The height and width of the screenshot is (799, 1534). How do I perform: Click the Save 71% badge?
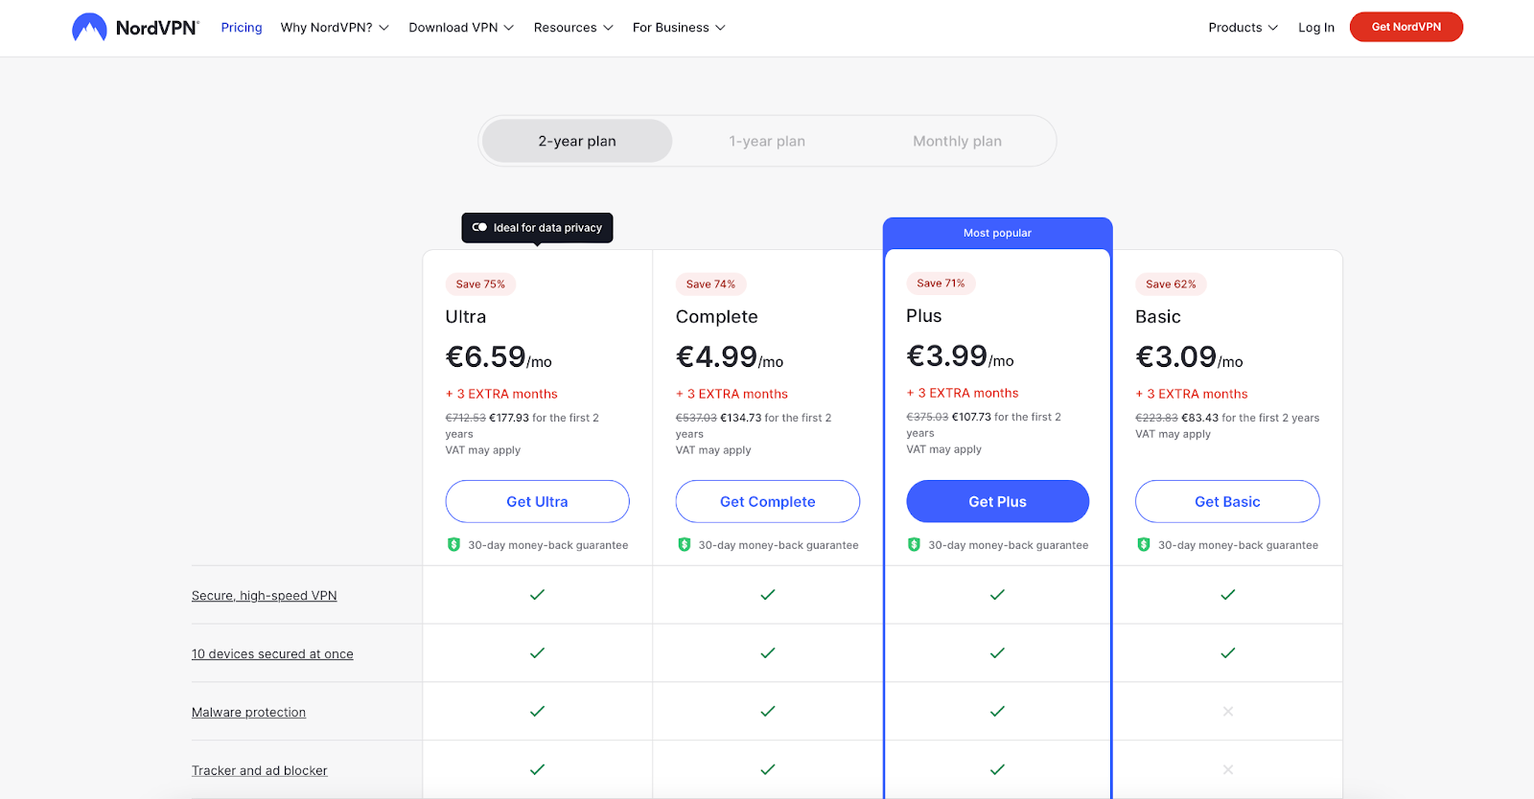pyautogui.click(x=941, y=284)
